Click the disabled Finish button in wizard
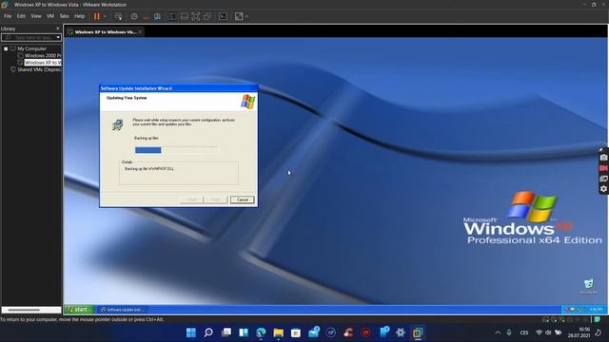This screenshot has height=342, width=609. 215,199
